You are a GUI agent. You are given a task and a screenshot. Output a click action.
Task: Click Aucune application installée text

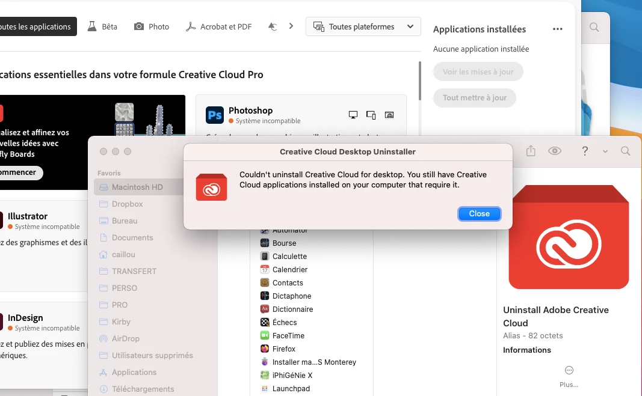coord(481,49)
